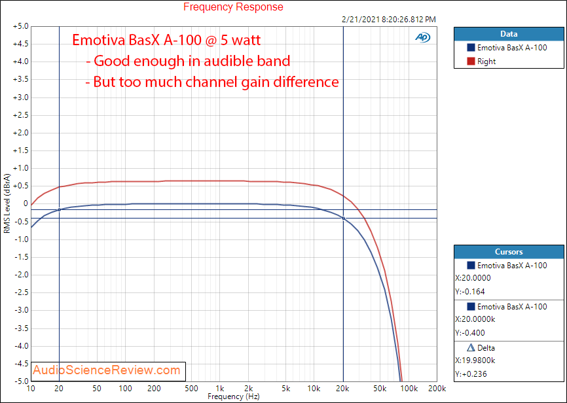
Task: Click the "X:20.0000k" cursor value
Action: [x=475, y=319]
